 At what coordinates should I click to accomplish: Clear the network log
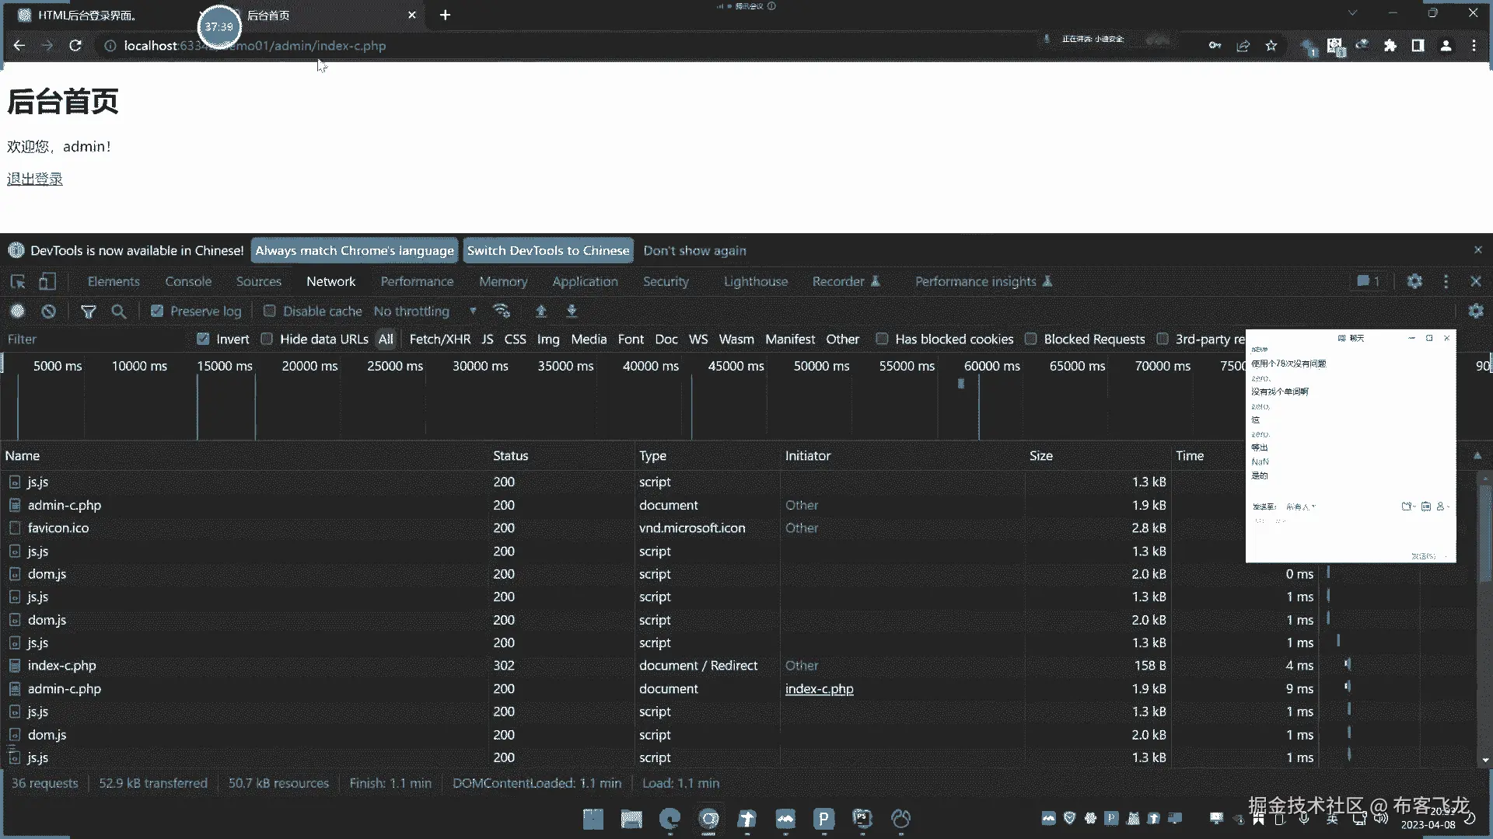(x=49, y=312)
